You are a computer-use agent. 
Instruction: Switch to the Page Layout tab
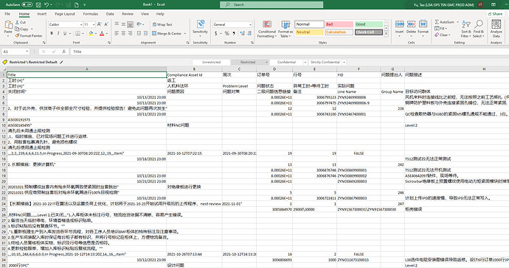[x=65, y=14]
